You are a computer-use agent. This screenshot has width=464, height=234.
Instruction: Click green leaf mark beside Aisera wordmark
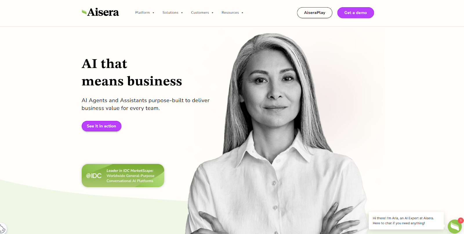(84, 12)
